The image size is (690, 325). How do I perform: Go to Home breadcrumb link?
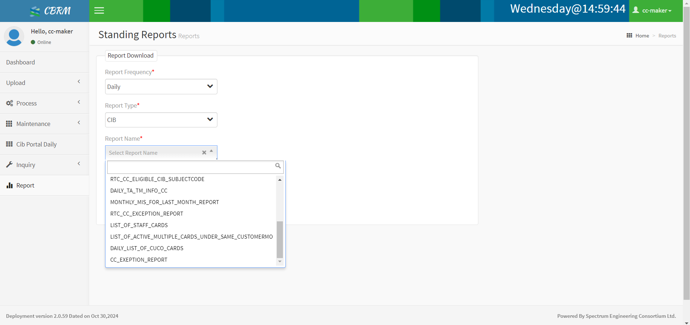pyautogui.click(x=642, y=36)
